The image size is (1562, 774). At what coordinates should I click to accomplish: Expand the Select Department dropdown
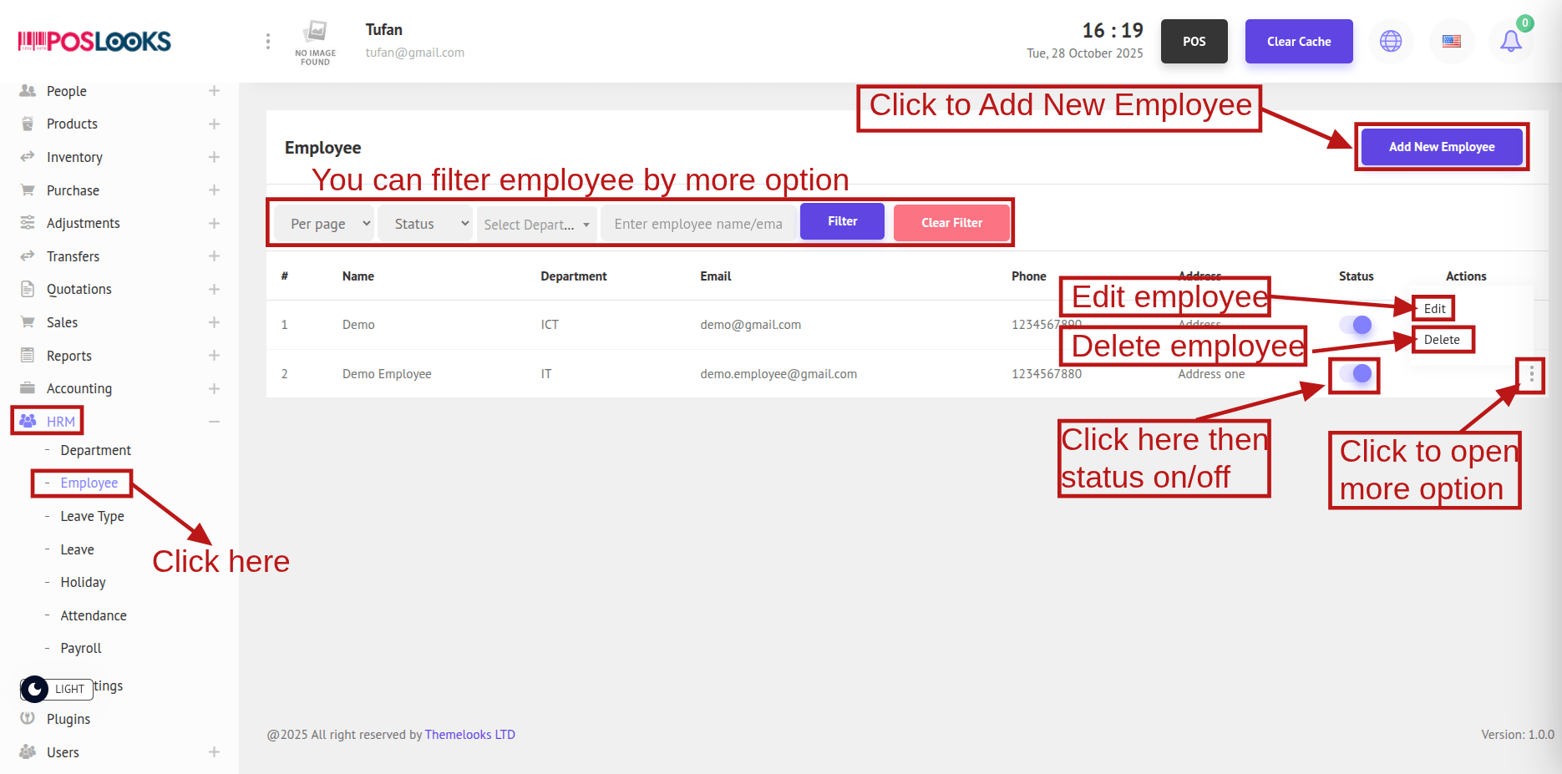(536, 224)
